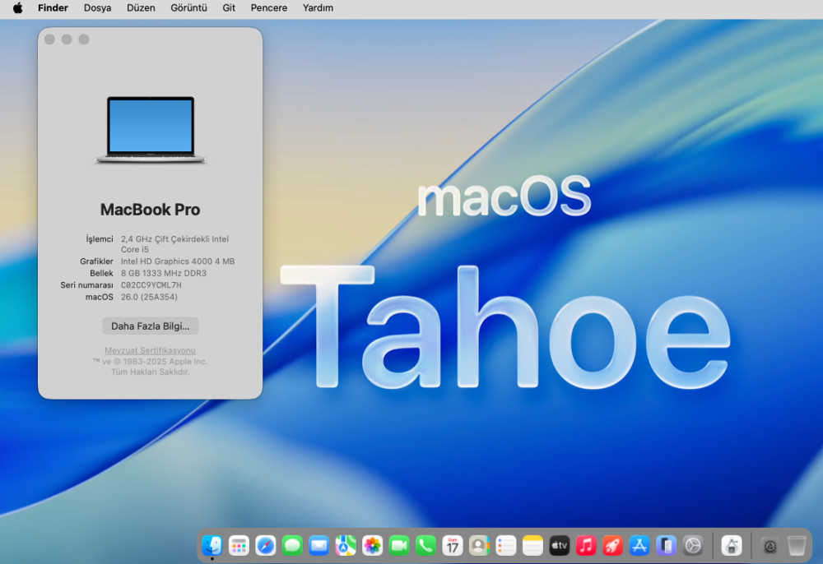Screen dimensions: 823x564
Task: Click the MacBook Pro title text
Action: tap(150, 210)
